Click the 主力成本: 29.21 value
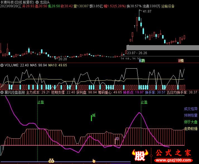Viewport: 199px width, 164px height. coord(38,92)
